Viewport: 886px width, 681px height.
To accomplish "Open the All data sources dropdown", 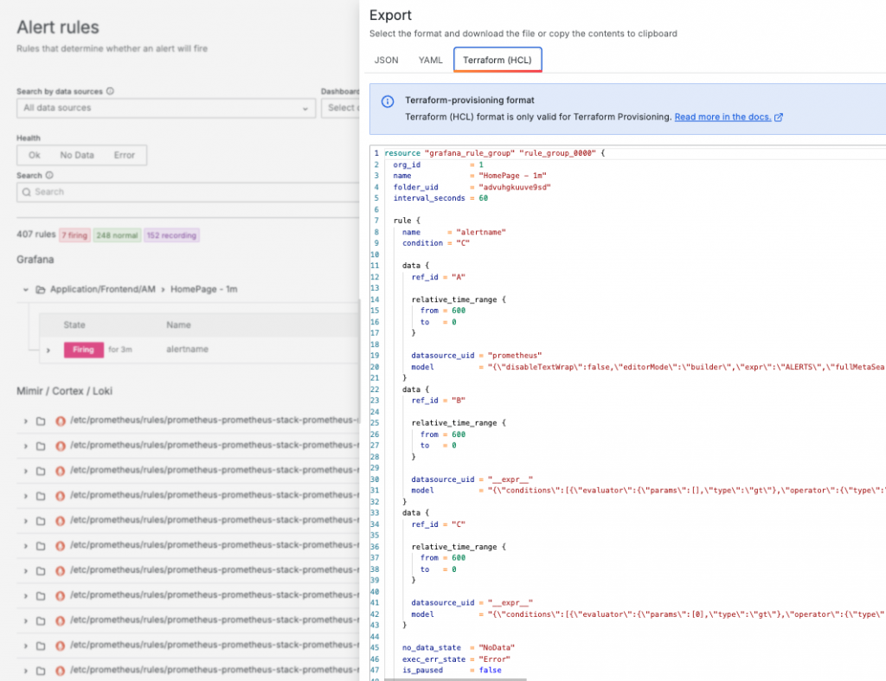I will click(165, 108).
